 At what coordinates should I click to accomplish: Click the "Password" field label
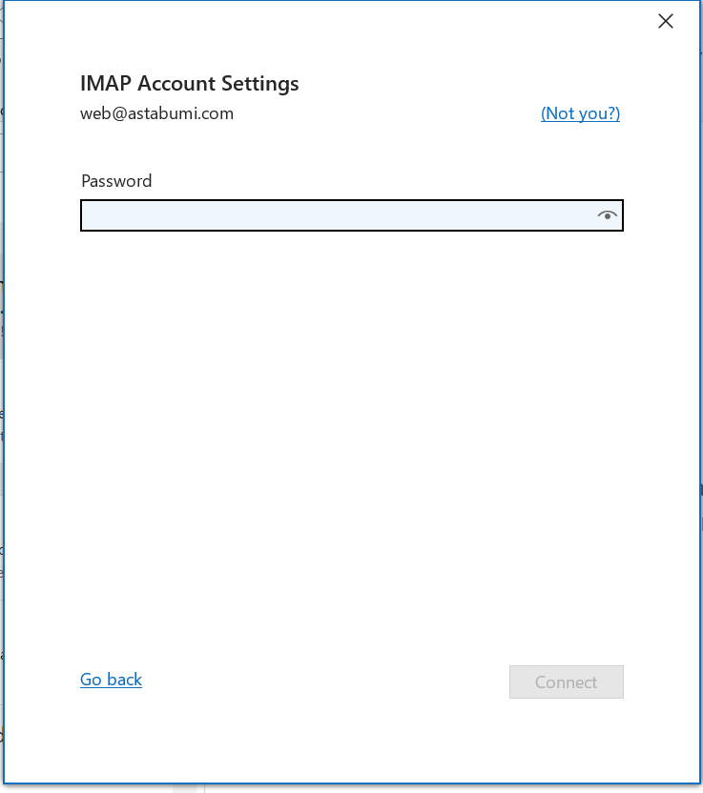click(116, 181)
